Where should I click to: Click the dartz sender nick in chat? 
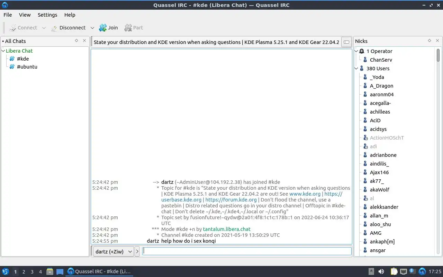(x=153, y=241)
